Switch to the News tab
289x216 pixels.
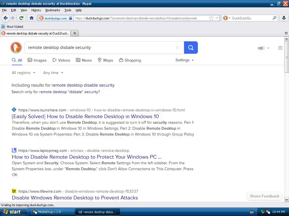point(84,60)
